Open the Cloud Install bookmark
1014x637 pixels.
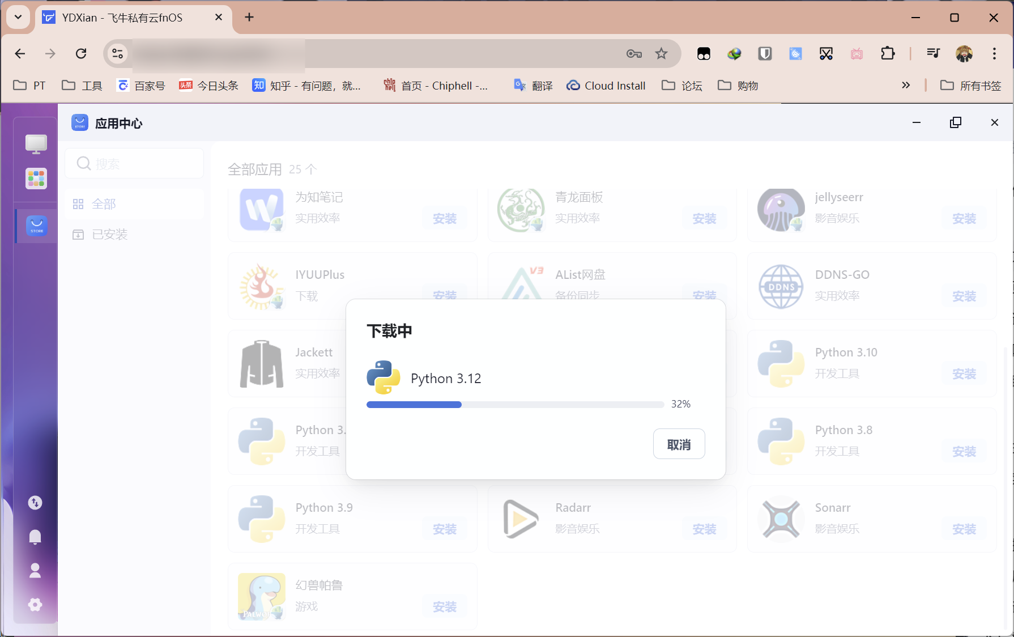(606, 86)
